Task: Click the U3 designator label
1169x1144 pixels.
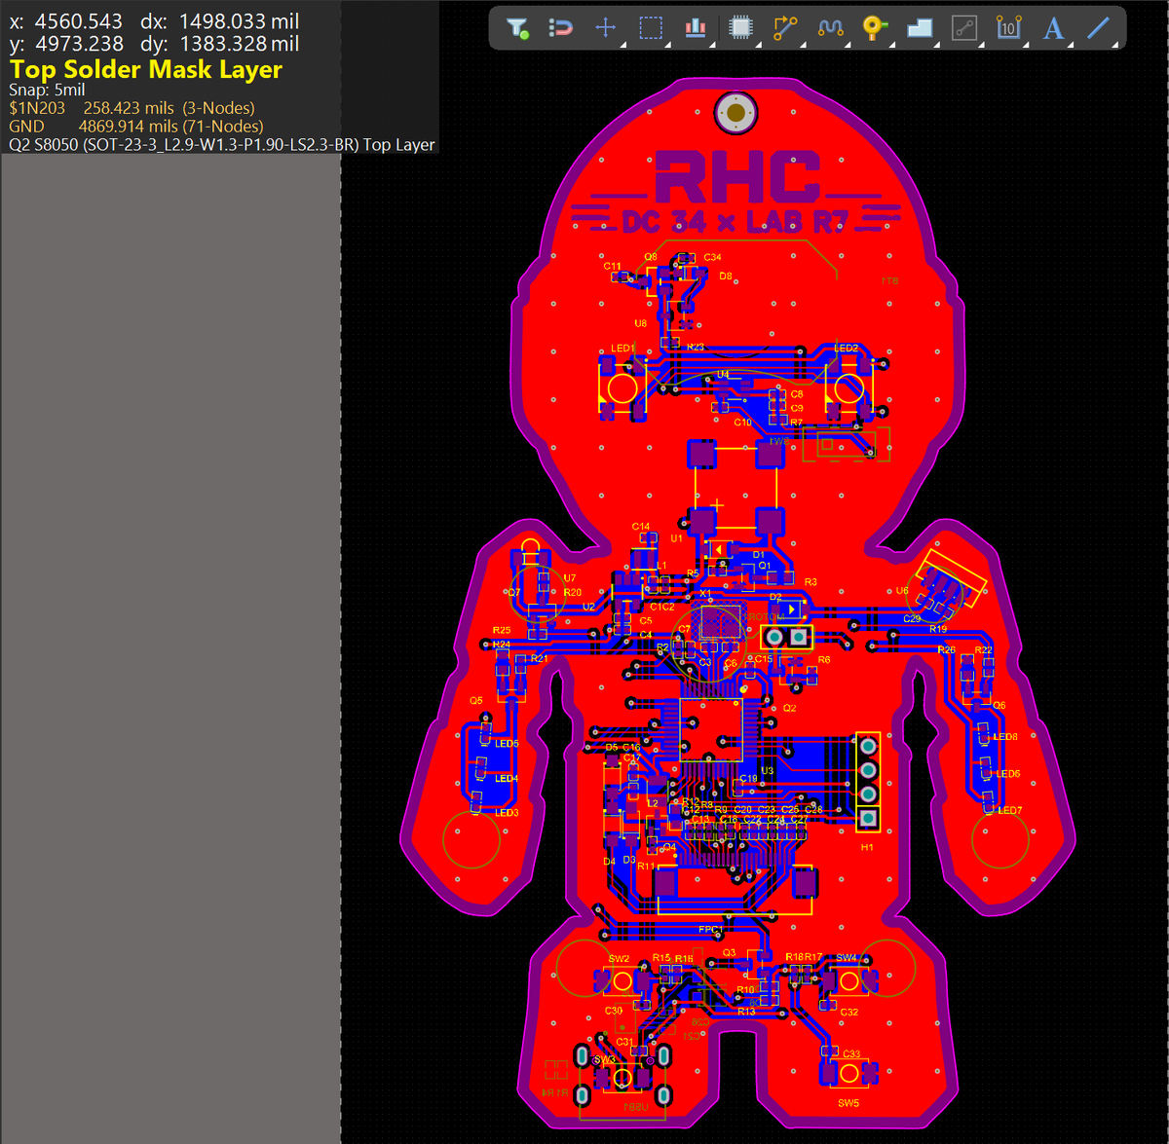Action: coord(767,771)
